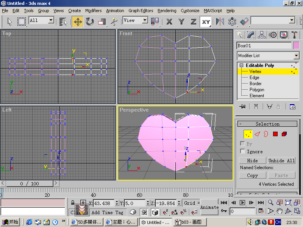Click pink object color swatch
303x227 pixels.
[x=296, y=46]
